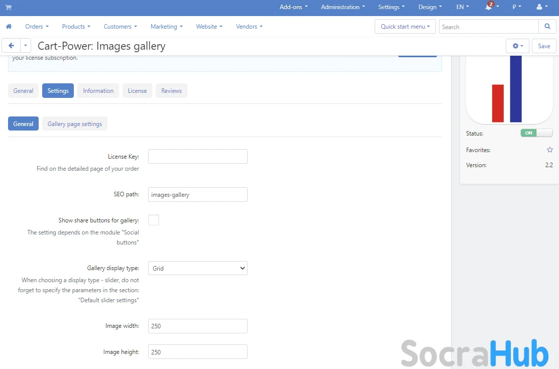This screenshot has width=559, height=369.
Task: Open the EN language dropdown
Action: tap(462, 7)
